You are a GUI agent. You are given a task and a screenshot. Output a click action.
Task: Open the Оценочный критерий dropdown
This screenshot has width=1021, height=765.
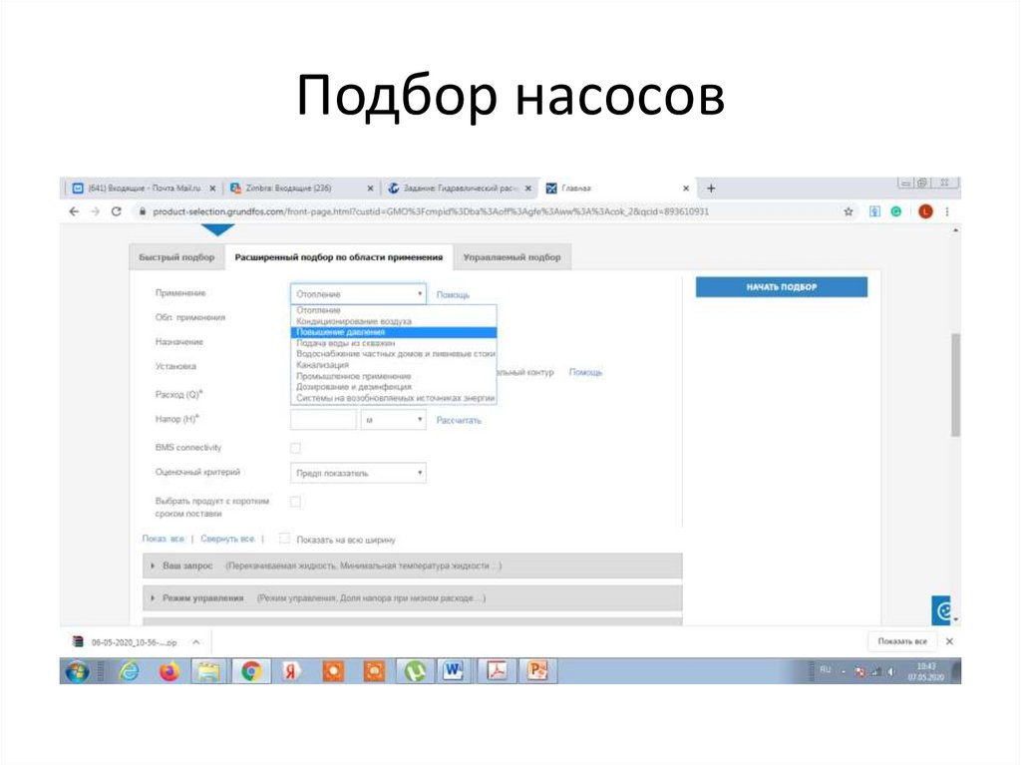[x=357, y=473]
